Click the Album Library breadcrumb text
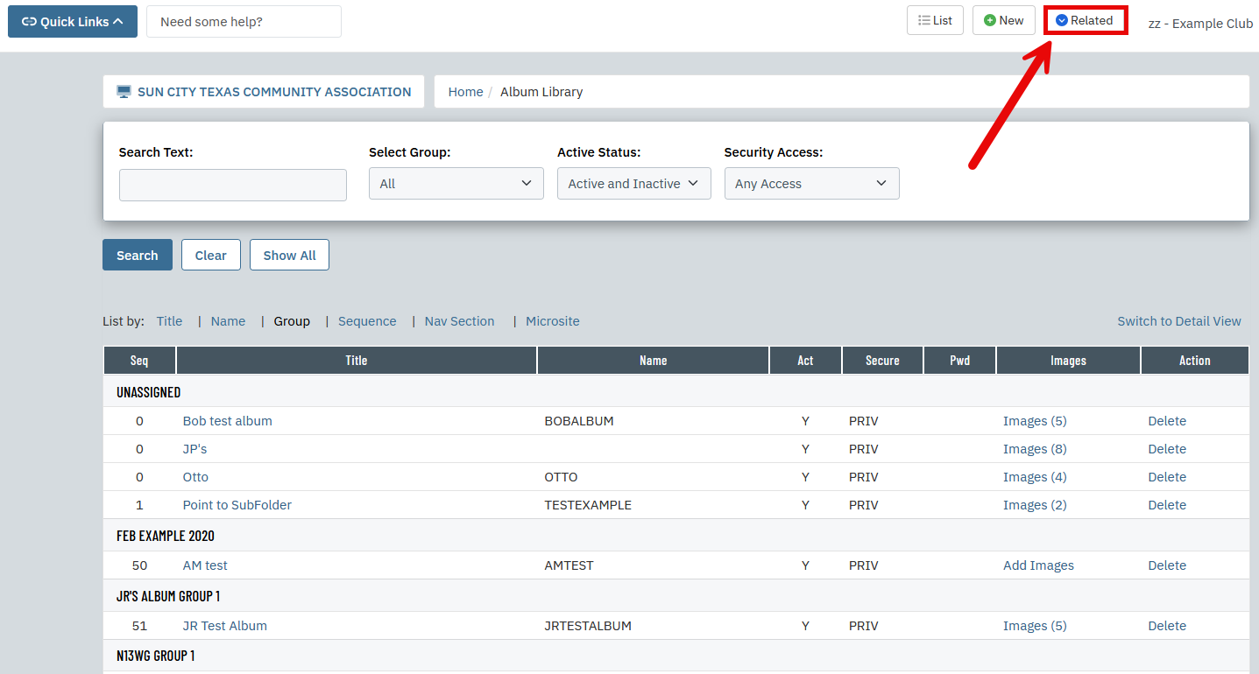The image size is (1259, 674). [x=541, y=91]
